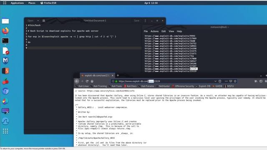Toggle reader view in the address bar

(220, 81)
